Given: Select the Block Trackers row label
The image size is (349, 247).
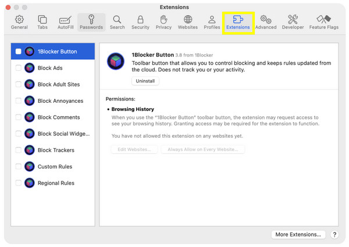Looking at the screenshot, I should point(56,151).
